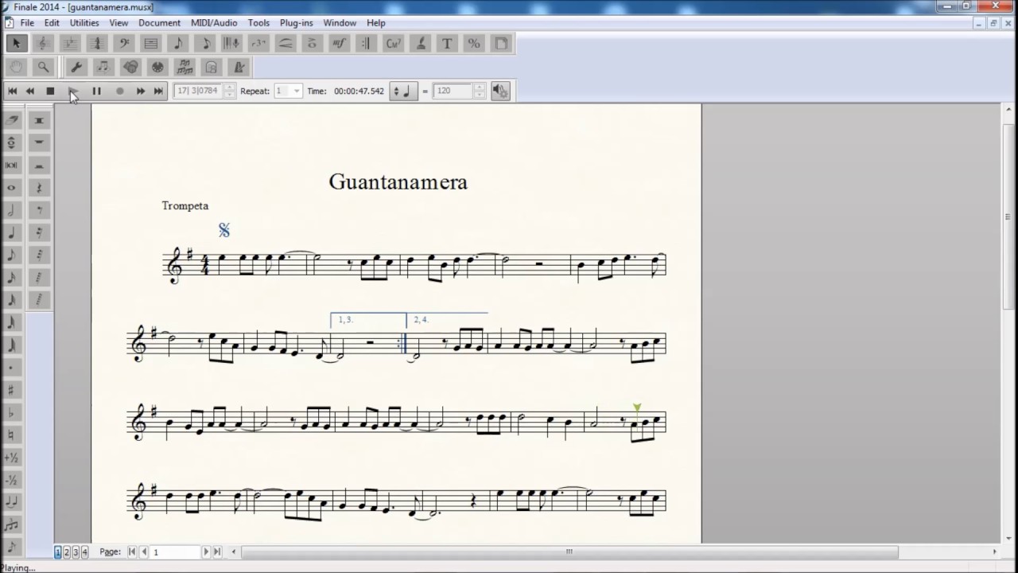Select the Mirror tool

point(185,67)
